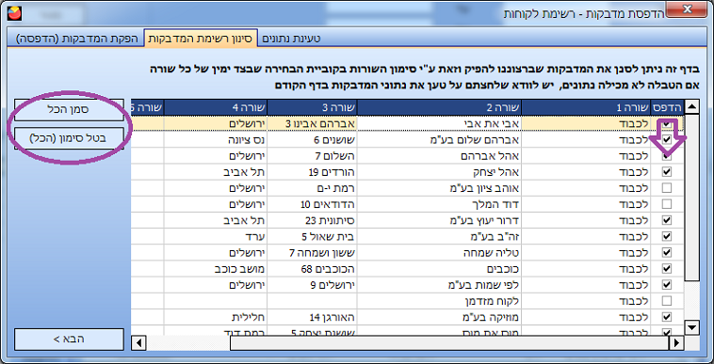This screenshot has width=714, height=364.
Task: Click city cell ערד
Action: click(x=216, y=236)
